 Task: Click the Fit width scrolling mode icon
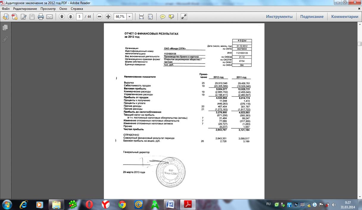pyautogui.click(x=142, y=17)
